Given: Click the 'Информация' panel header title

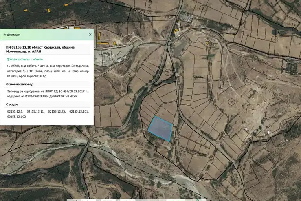Looking at the screenshot, I should (12, 35).
